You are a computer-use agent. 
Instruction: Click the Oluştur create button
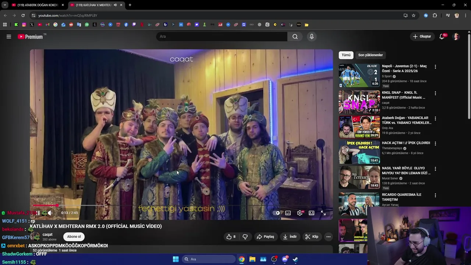click(422, 36)
